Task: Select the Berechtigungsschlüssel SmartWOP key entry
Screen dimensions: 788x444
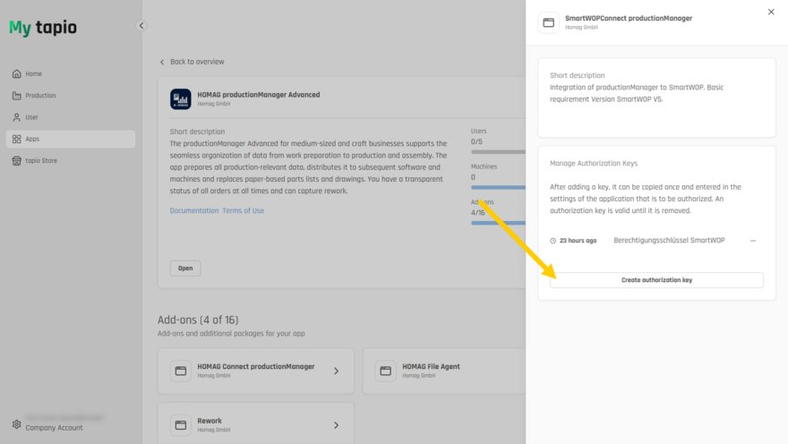Action: (x=669, y=241)
